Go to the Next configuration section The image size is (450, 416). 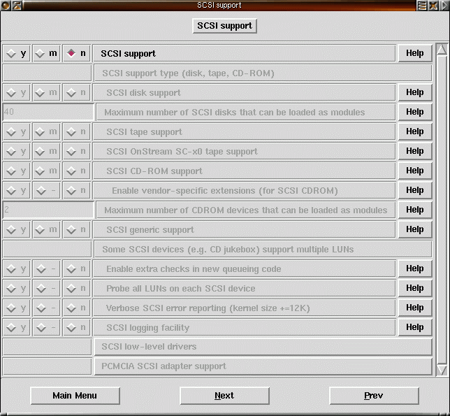(224, 396)
